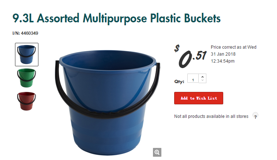
Task: Click the '31 Jan 2018' date text
Action: click(x=223, y=54)
